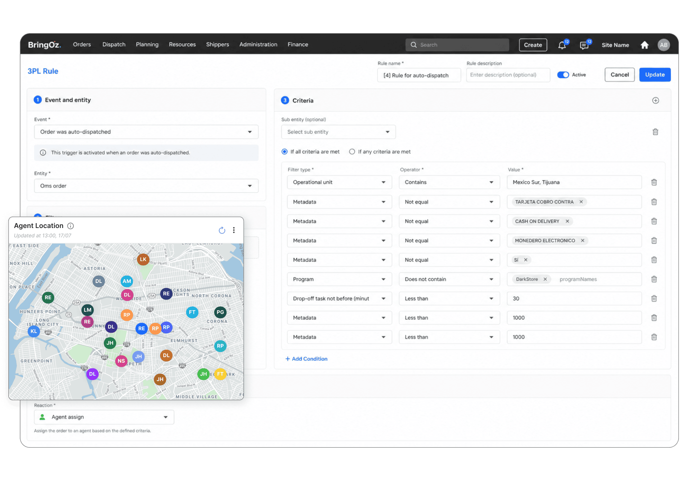The height and width of the screenshot is (484, 682).
Task: Delete the Operational unit condition
Action: pos(654,182)
